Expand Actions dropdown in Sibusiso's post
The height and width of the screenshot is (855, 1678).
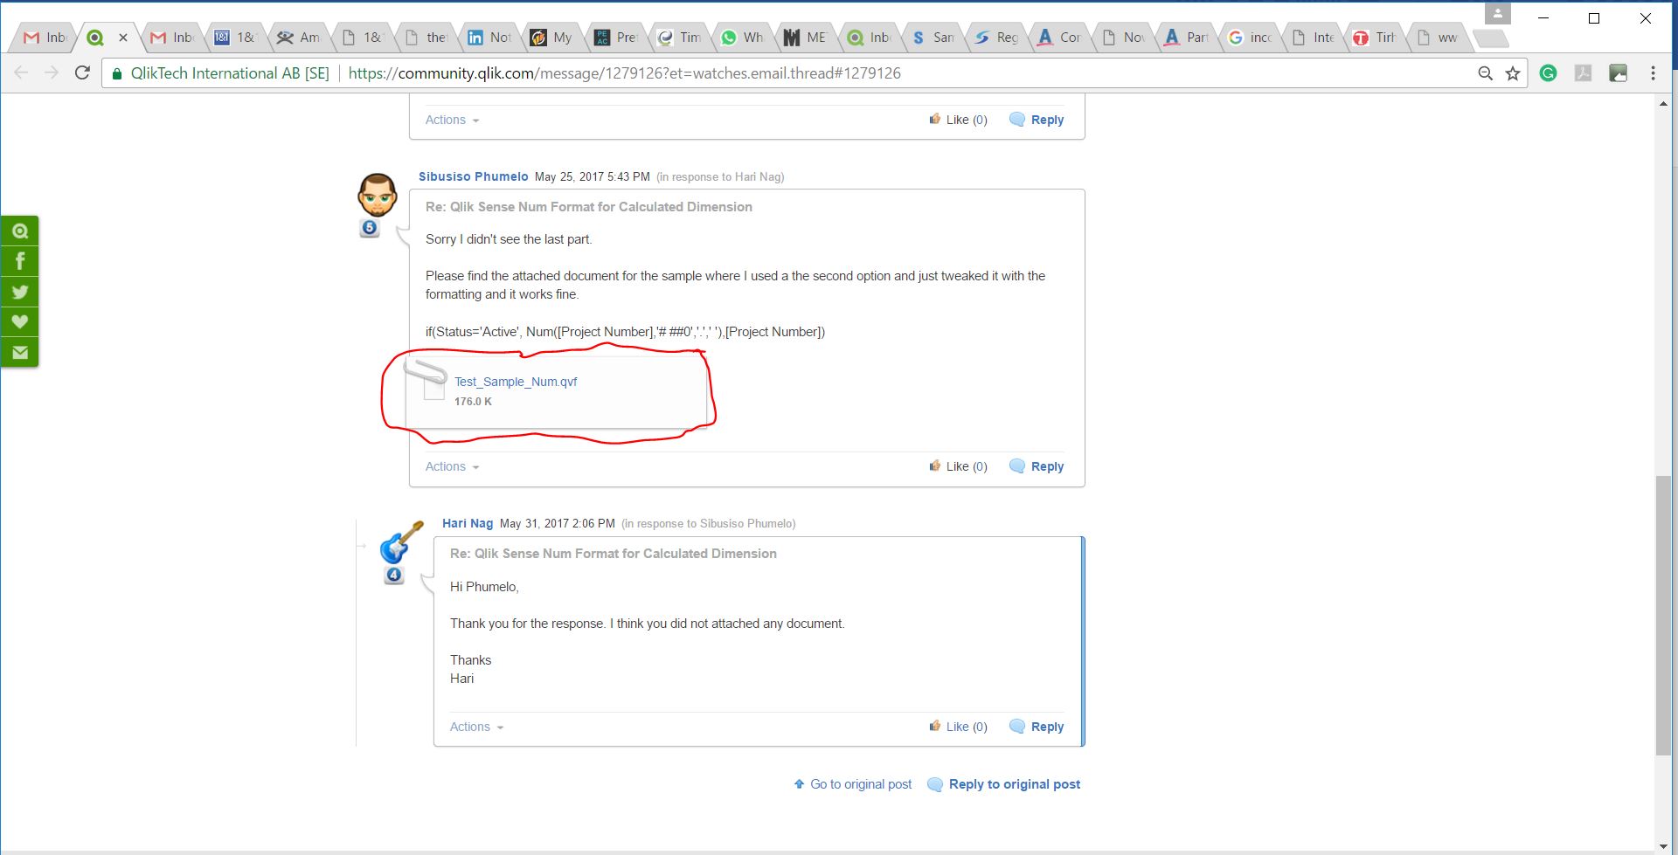[452, 466]
